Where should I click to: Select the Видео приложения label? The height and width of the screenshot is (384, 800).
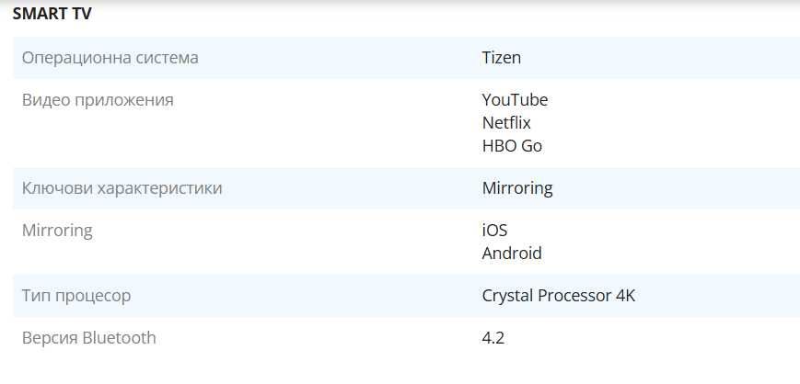click(98, 100)
